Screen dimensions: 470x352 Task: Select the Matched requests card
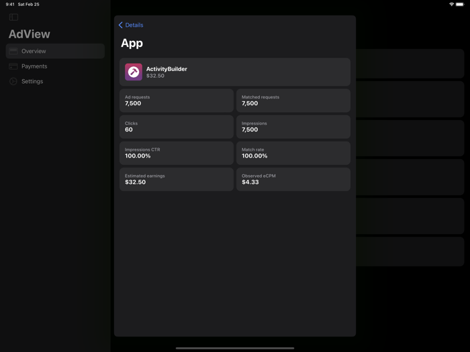(293, 101)
